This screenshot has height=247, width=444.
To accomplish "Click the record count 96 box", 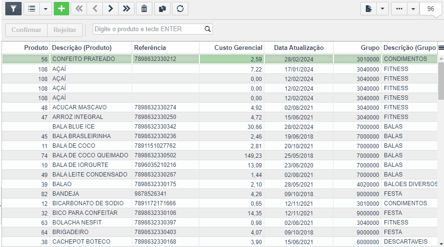I will pyautogui.click(x=431, y=9).
